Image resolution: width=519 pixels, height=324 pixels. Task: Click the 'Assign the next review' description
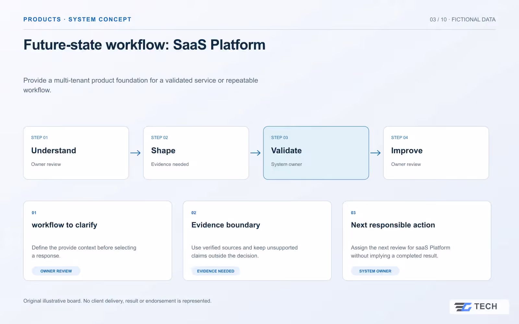pos(401,251)
